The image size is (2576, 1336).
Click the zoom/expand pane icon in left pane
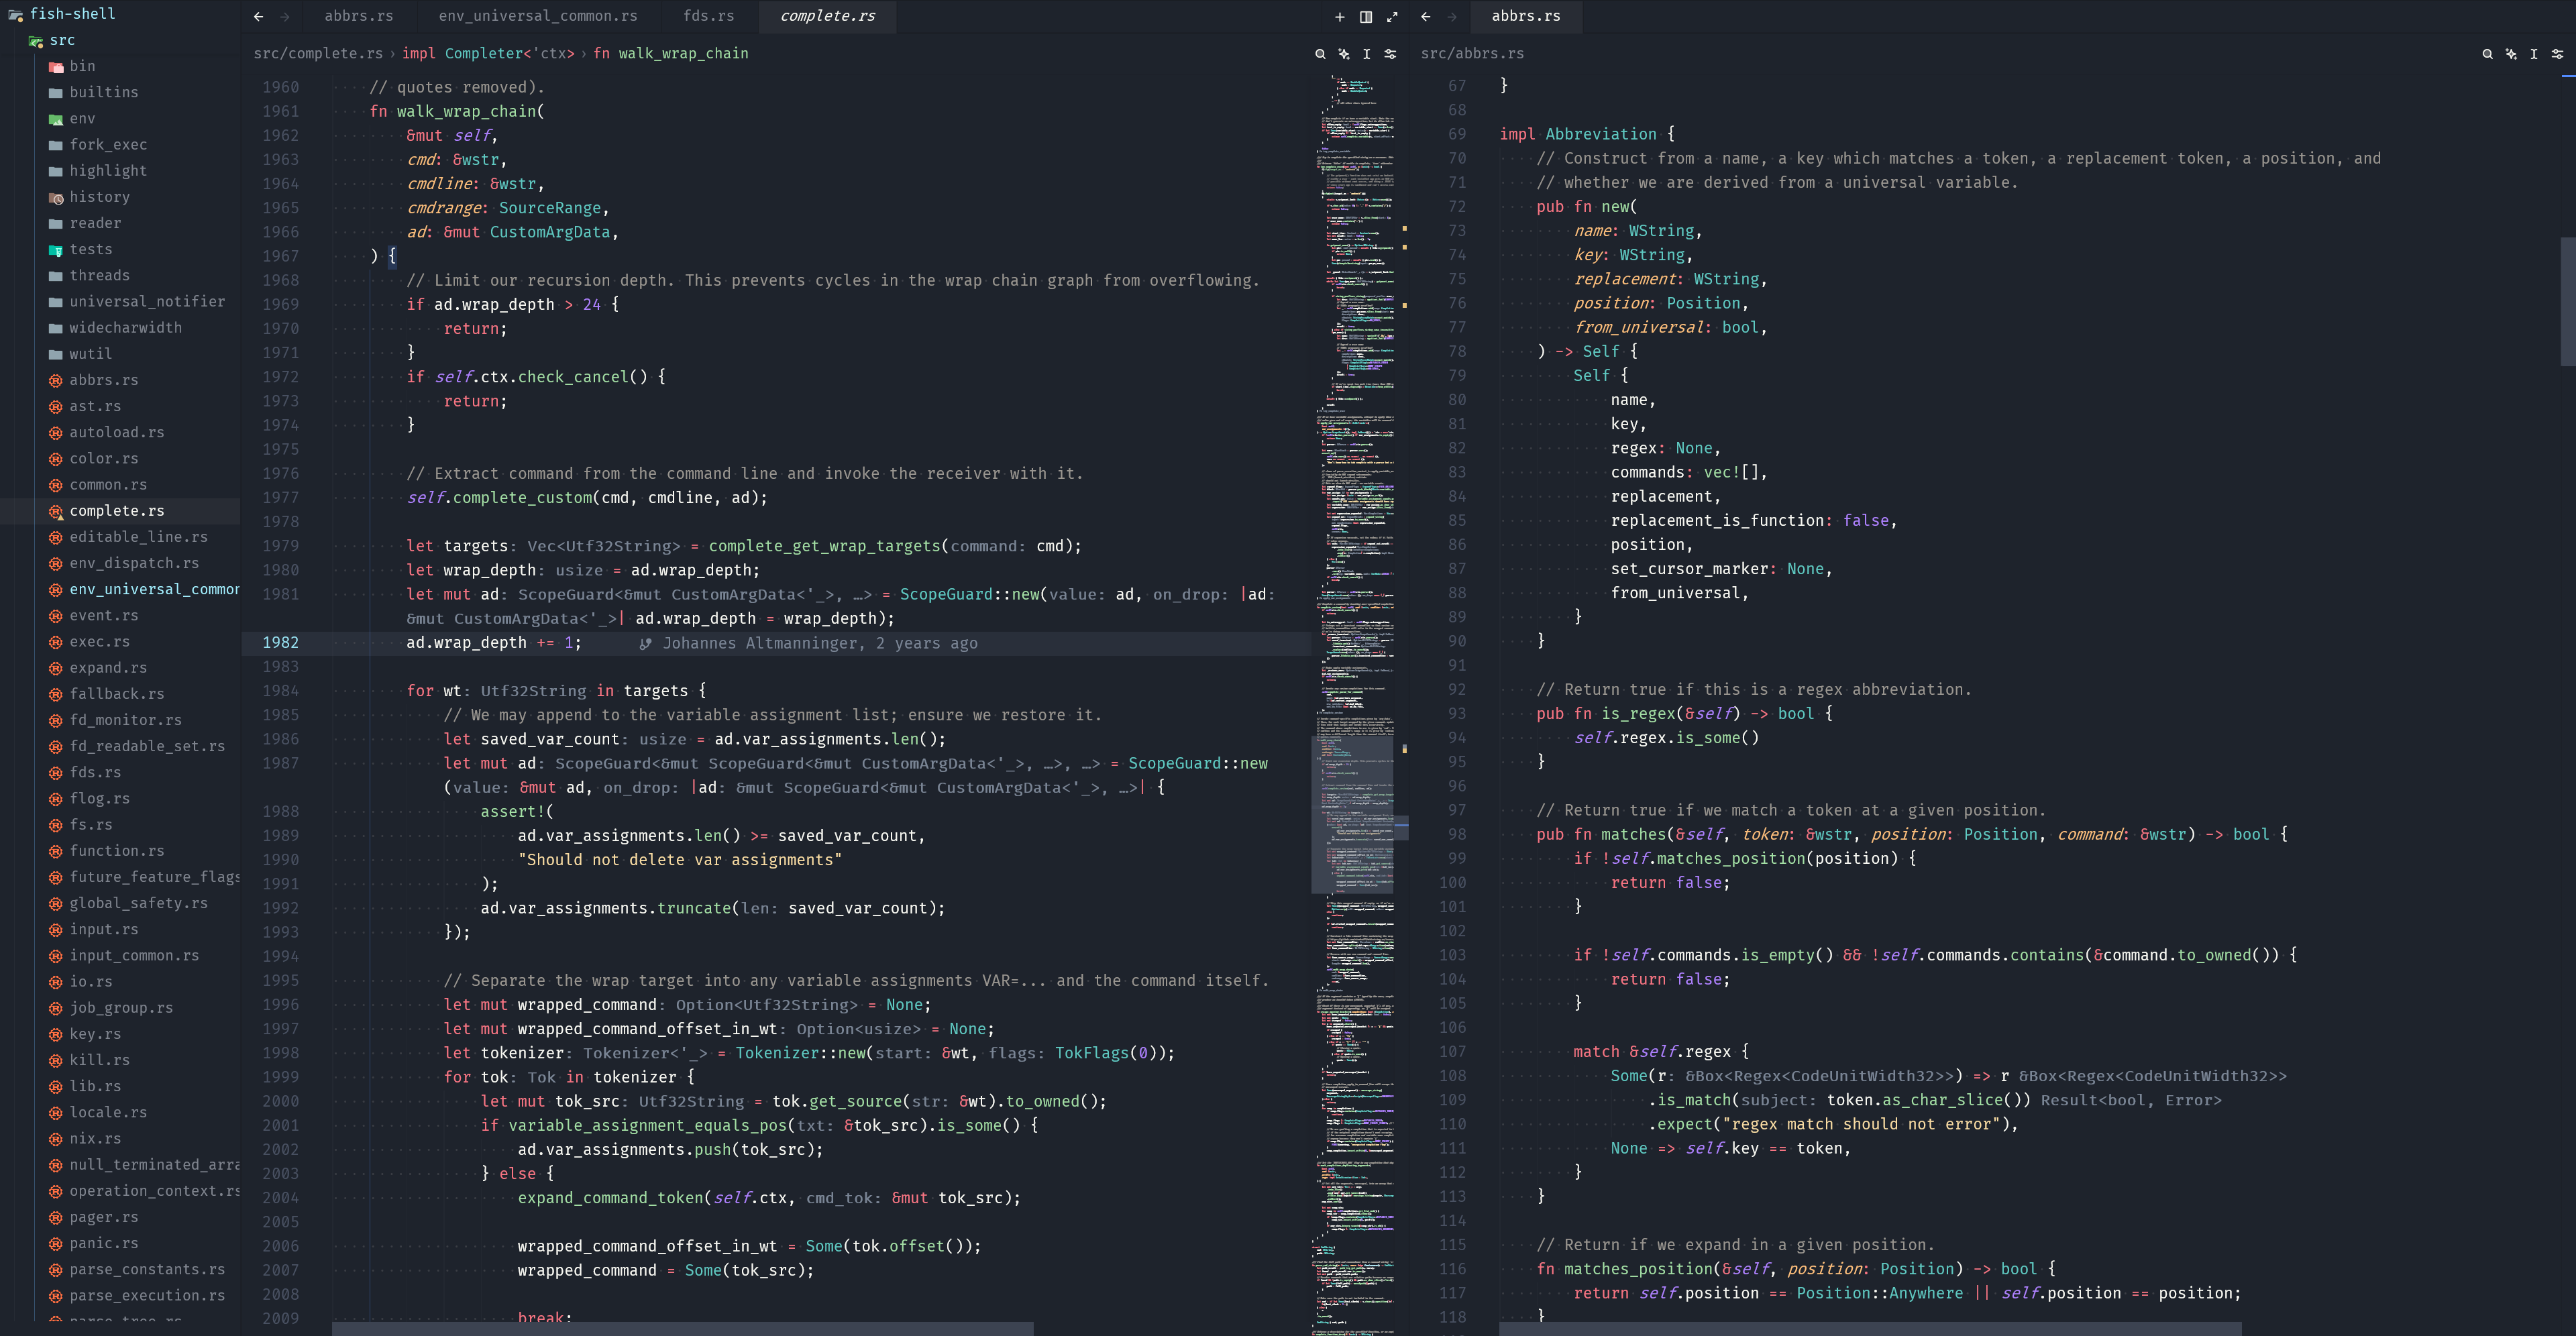click(1392, 17)
